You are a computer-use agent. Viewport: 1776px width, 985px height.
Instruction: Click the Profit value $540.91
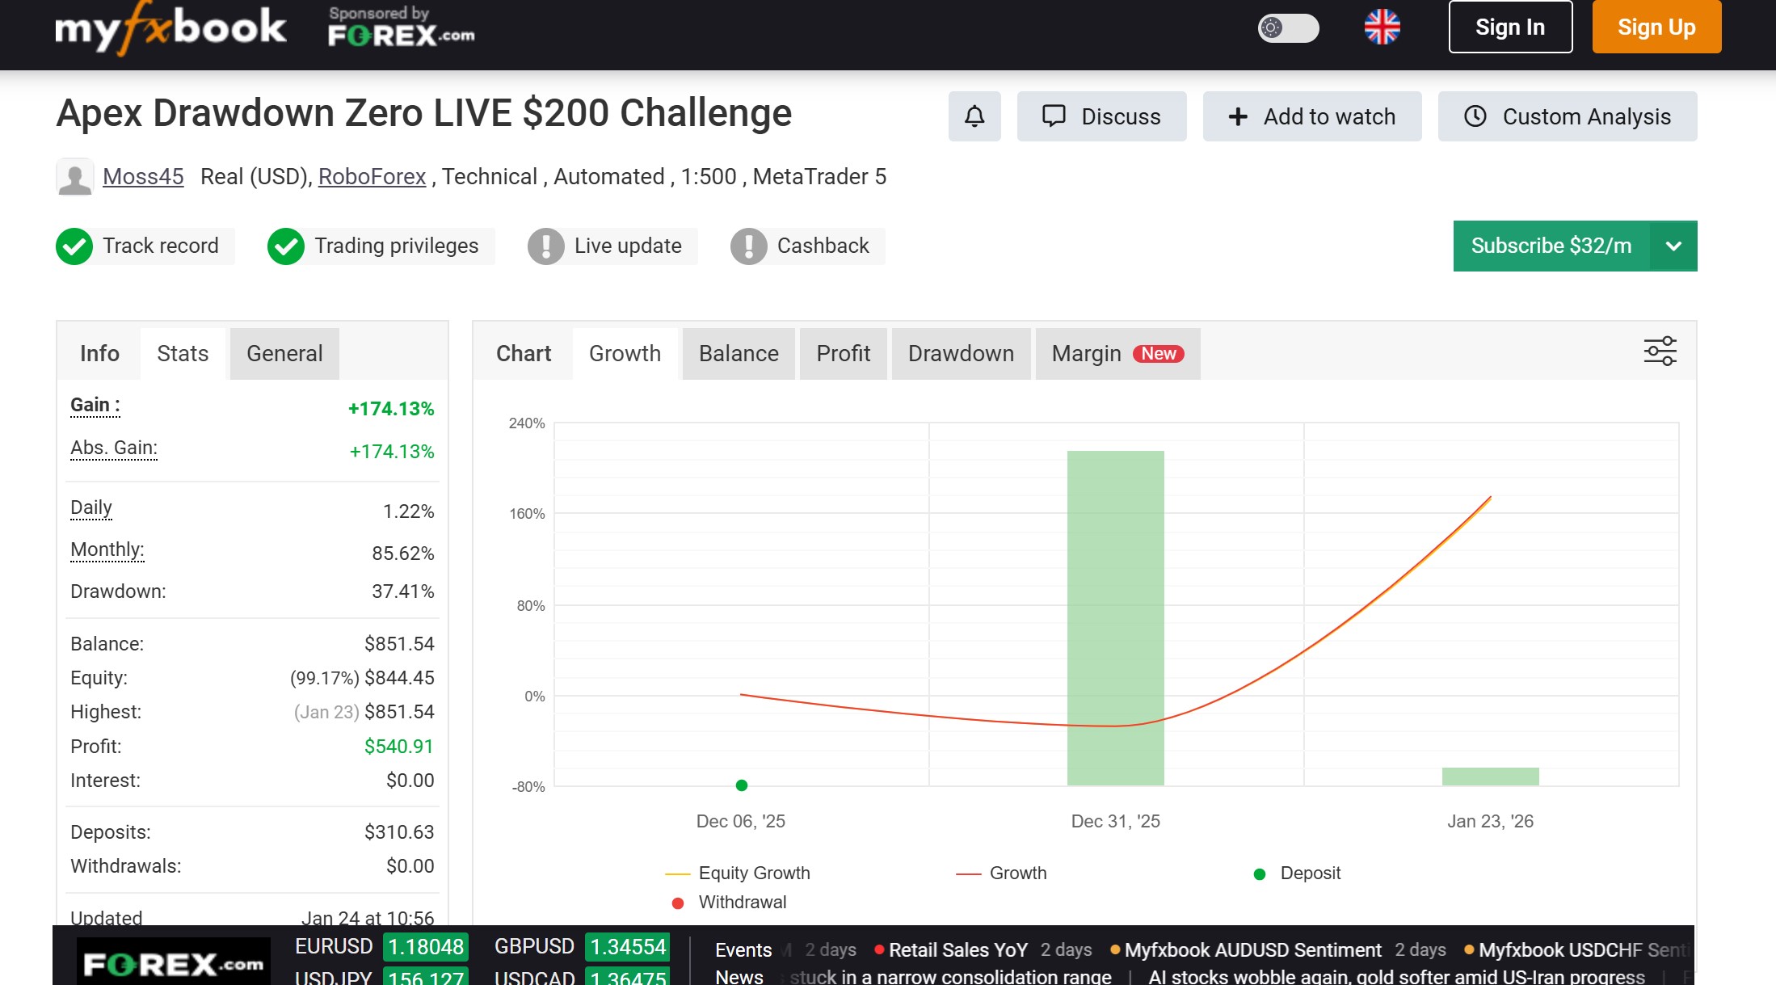pos(399,747)
